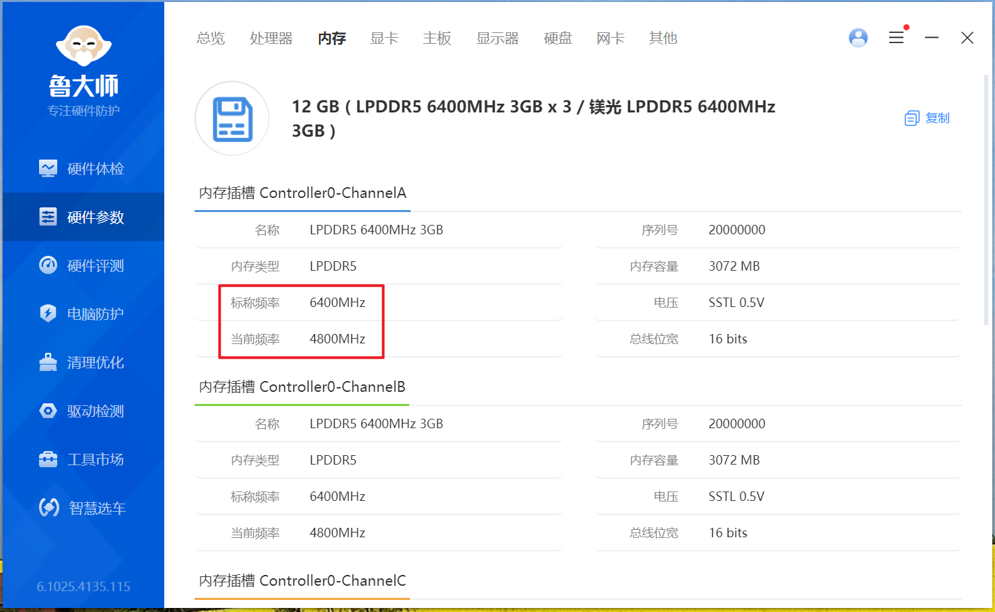
Task: Click the 驱动检测 sidebar label
Action: pos(96,411)
